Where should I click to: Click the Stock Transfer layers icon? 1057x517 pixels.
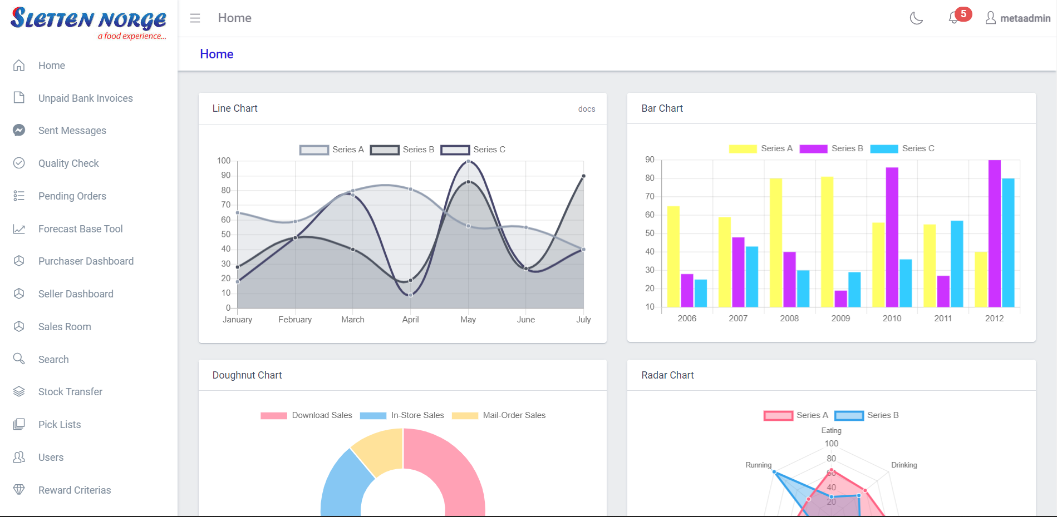pos(19,391)
